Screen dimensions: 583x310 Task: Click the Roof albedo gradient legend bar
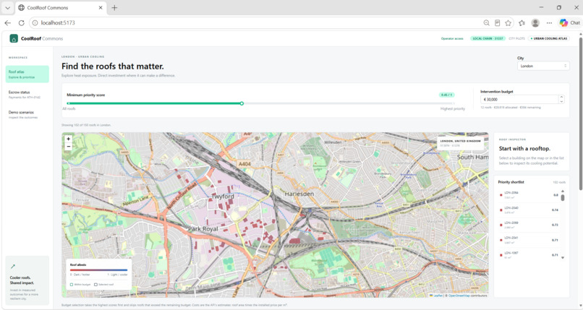click(98, 270)
